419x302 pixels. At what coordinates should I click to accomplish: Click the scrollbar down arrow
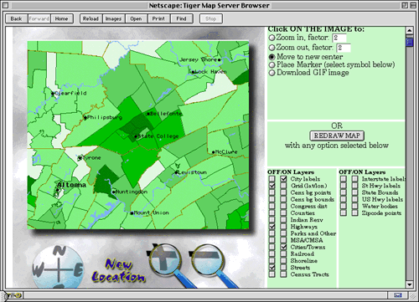(409, 284)
